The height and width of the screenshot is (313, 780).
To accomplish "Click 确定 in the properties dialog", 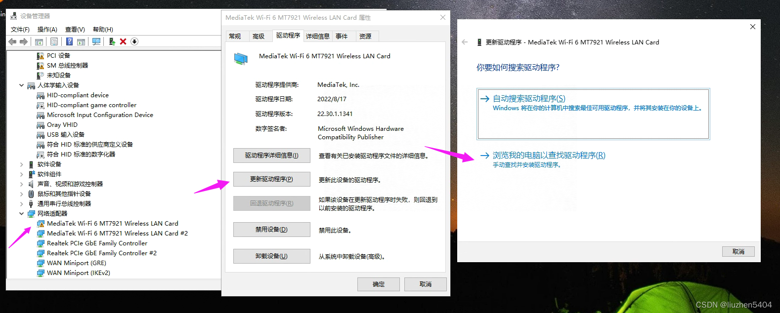I will point(379,284).
